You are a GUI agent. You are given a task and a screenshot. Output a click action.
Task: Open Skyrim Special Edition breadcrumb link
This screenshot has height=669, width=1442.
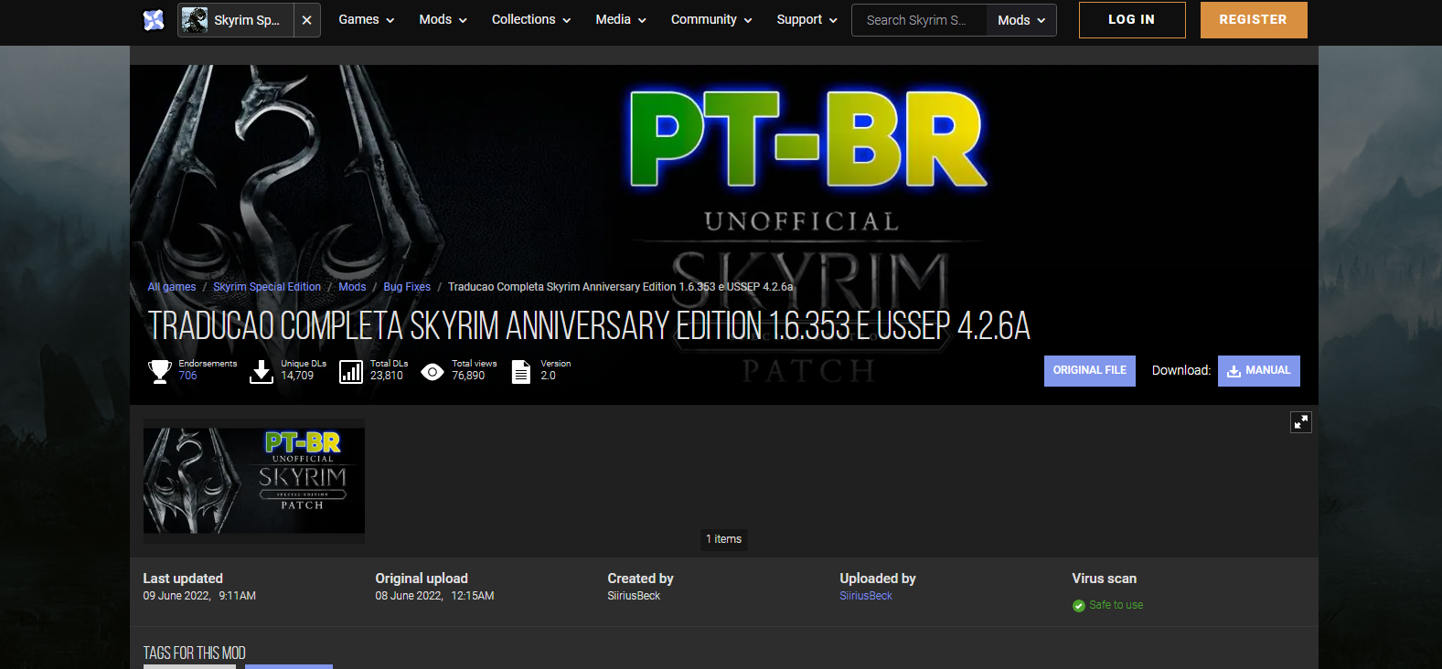tap(267, 287)
